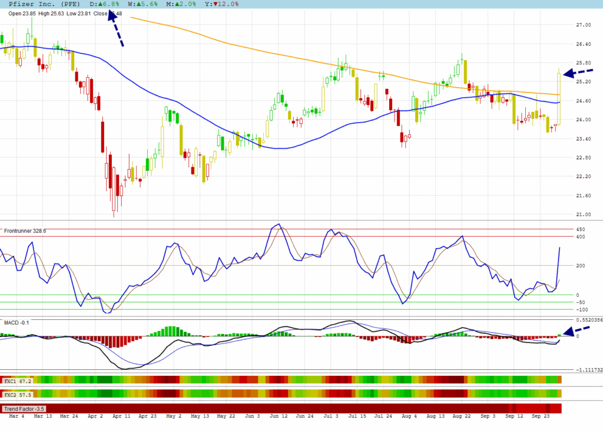Viewport: 603px width, 433px height.
Task: Click the daily change green up-triangle icon
Action: tap(101, 4)
